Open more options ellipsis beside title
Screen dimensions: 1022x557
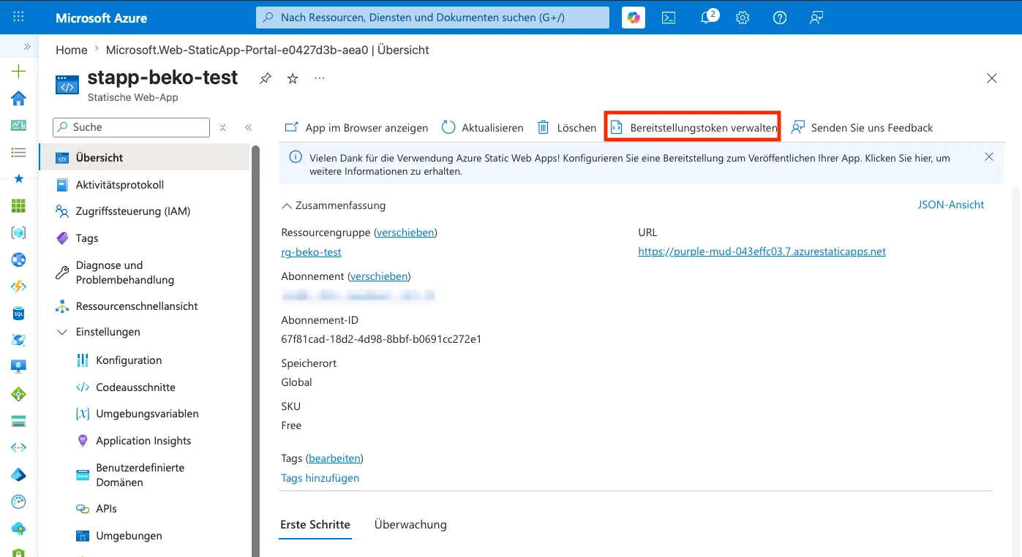[320, 77]
